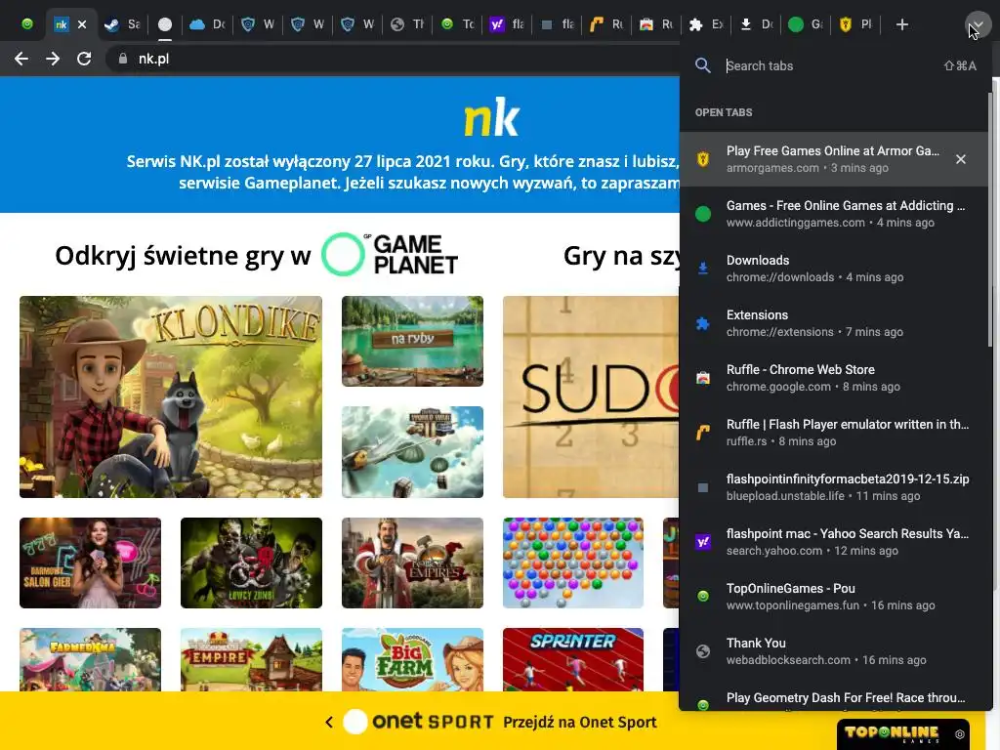
Task: Open the Game Planet logo link
Action: (390, 254)
